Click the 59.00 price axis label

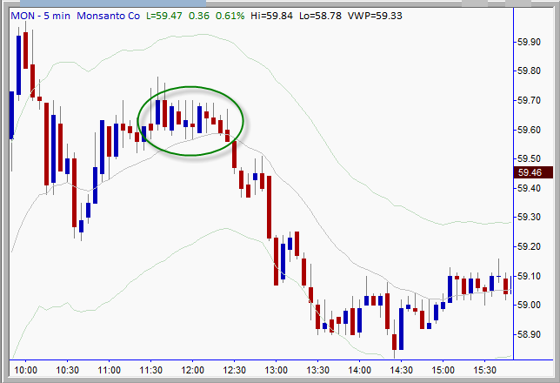pyautogui.click(x=529, y=305)
